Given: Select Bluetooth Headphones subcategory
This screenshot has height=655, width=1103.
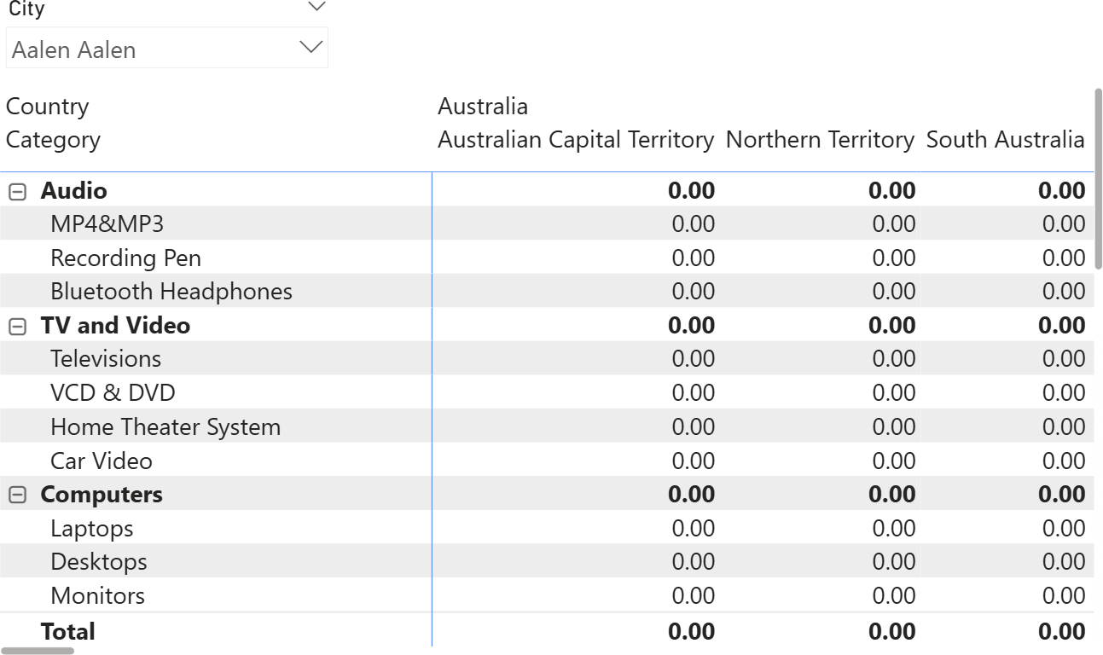Looking at the screenshot, I should click(171, 292).
